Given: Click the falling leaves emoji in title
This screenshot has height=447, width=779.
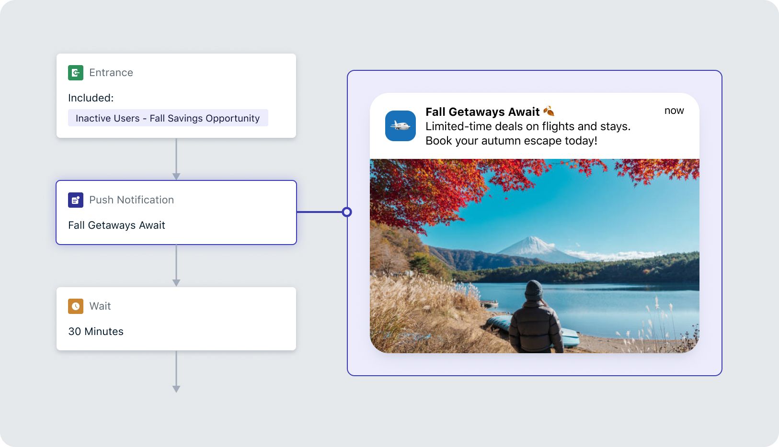Looking at the screenshot, I should click(x=549, y=112).
